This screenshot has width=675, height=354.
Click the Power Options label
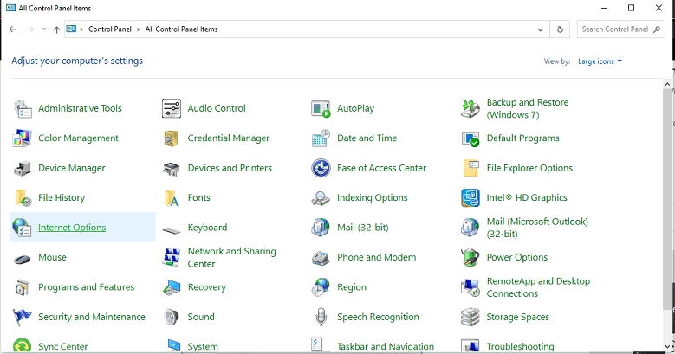coord(517,257)
